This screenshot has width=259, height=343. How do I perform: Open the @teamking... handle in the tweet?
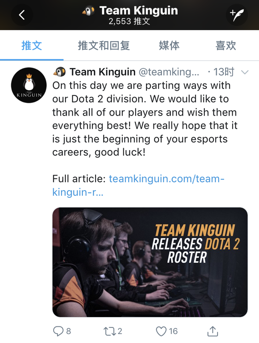point(169,72)
